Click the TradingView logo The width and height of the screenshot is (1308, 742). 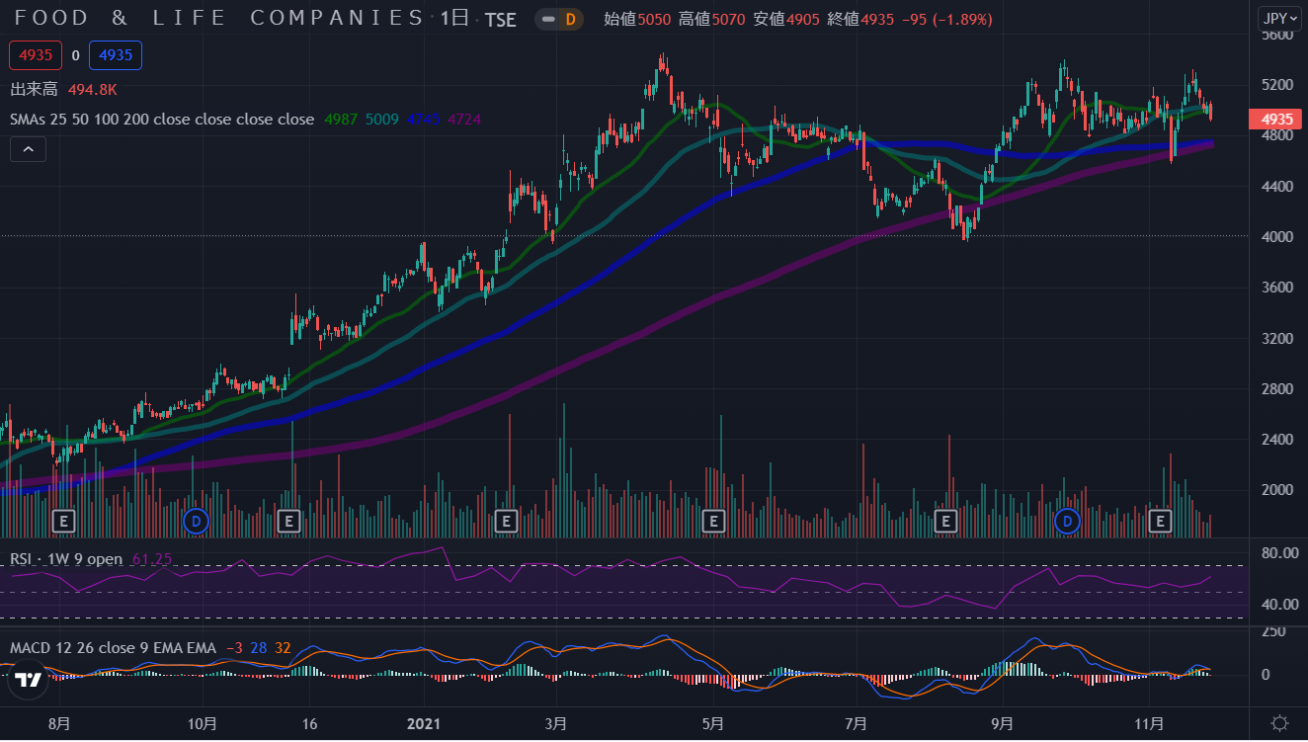click(27, 680)
